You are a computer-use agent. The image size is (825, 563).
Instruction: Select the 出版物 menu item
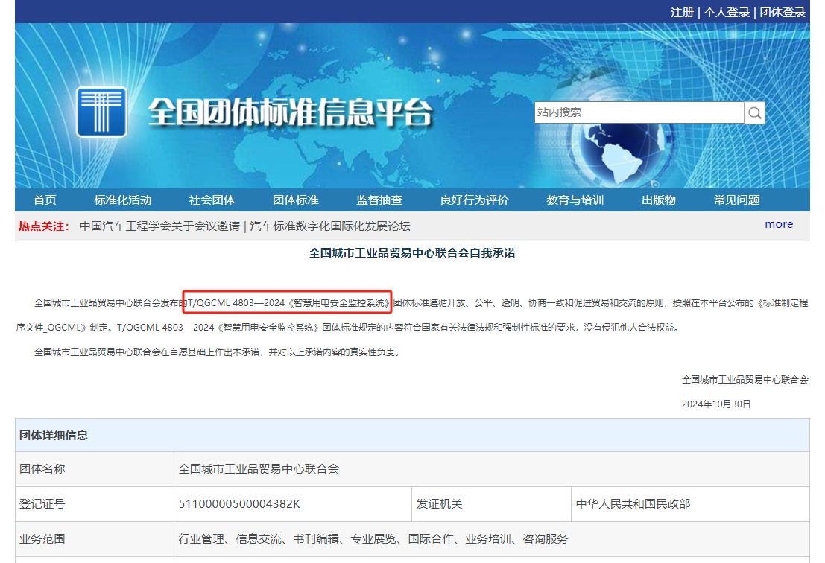659,200
